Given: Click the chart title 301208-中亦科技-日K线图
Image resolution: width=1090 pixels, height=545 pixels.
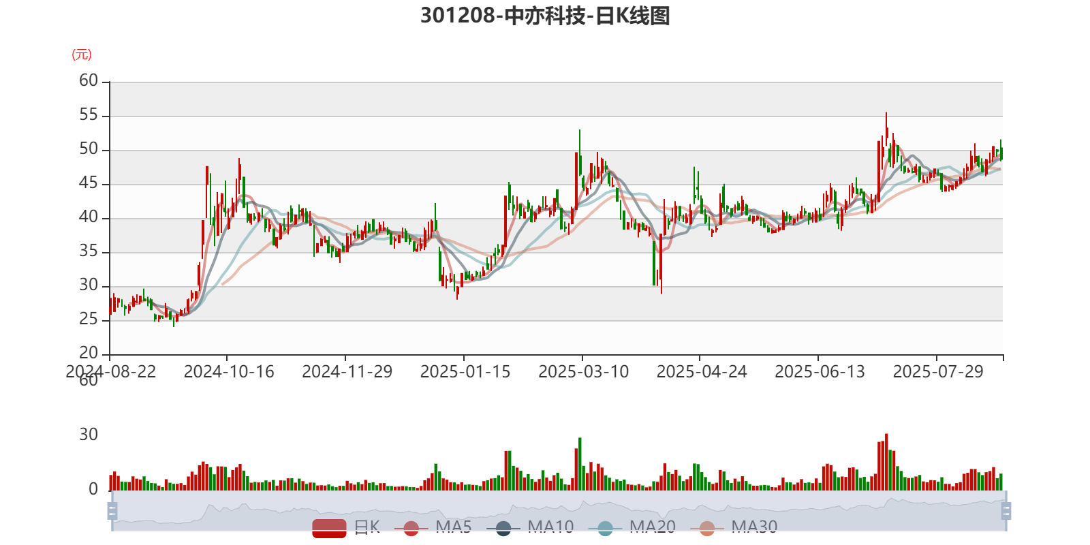Looking at the screenshot, I should tap(545, 16).
